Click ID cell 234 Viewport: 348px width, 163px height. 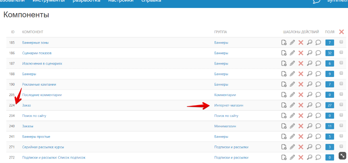(x=12, y=116)
